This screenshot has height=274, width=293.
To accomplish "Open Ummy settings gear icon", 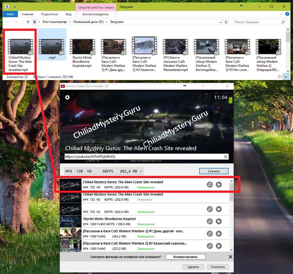I will [67, 97].
